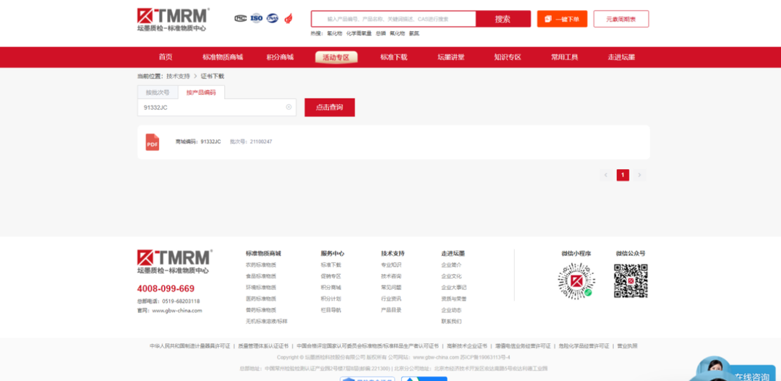This screenshot has height=381, width=781.
Task: Click the footer link 农药标准物质
Action: 260,265
